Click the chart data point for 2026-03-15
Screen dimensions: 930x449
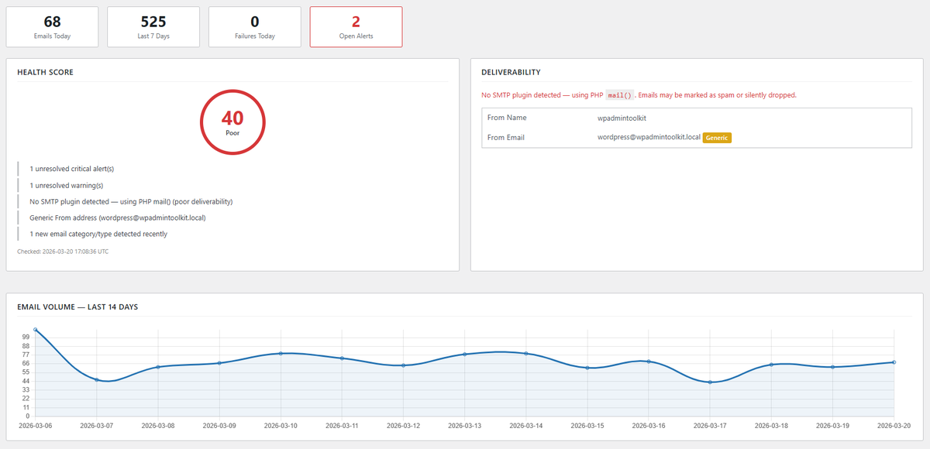(587, 368)
